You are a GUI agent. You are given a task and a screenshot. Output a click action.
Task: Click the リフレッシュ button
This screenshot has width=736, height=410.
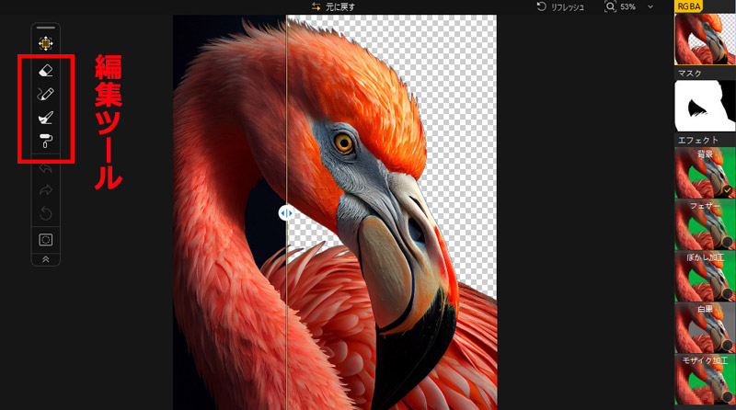[561, 6]
